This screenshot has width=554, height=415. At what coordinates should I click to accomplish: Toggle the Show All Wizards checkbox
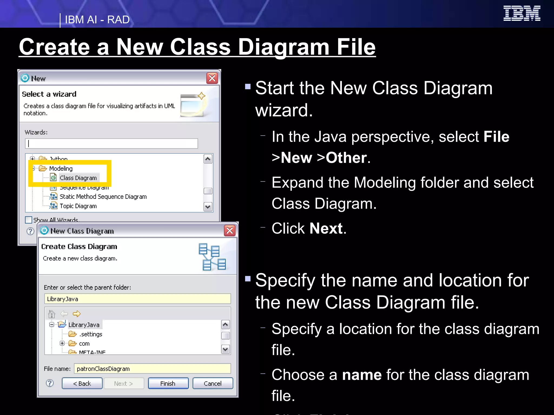click(28, 220)
